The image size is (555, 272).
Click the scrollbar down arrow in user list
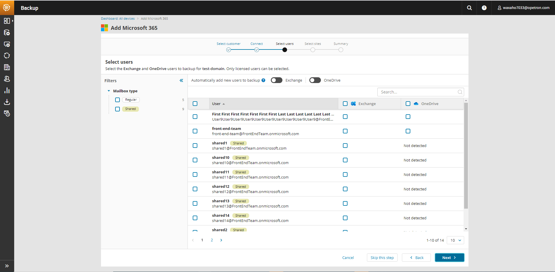[466, 229]
